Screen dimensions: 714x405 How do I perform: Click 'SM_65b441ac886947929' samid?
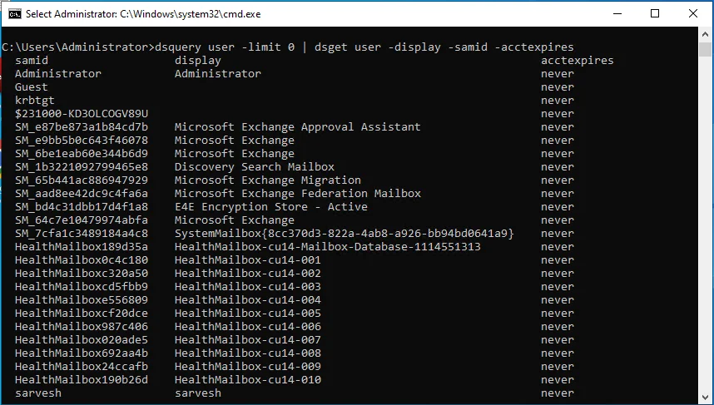(x=82, y=180)
